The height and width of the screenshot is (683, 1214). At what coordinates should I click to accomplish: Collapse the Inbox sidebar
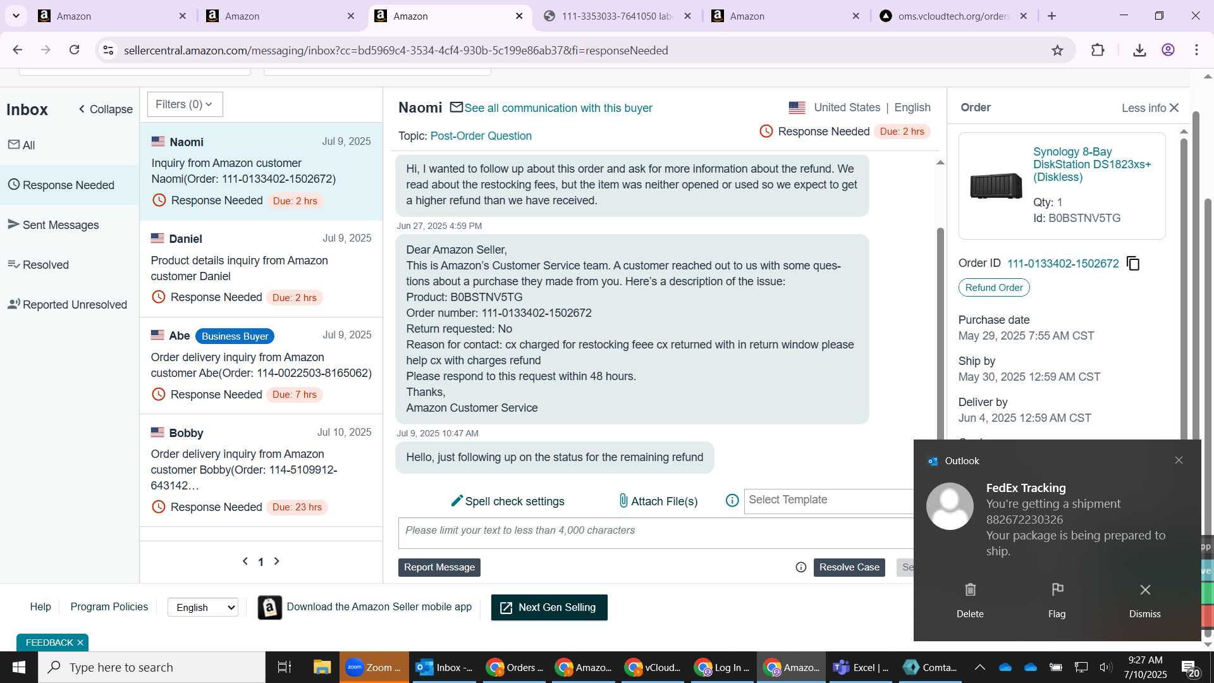[x=106, y=109]
